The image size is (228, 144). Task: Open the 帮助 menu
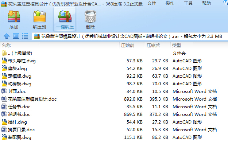point(206,3)
